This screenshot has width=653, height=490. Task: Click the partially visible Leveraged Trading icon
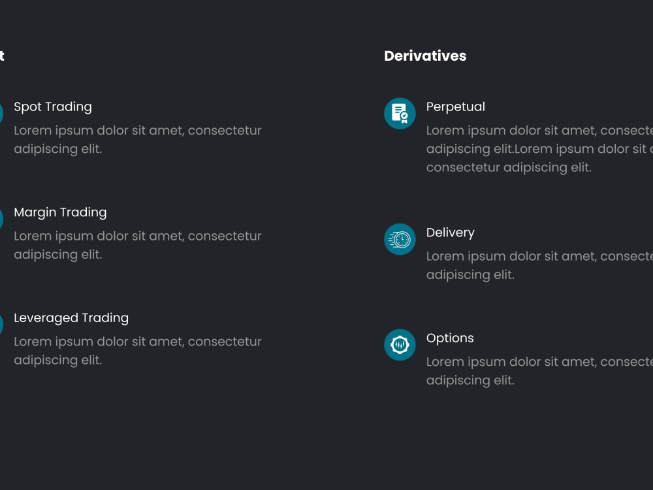(1, 324)
